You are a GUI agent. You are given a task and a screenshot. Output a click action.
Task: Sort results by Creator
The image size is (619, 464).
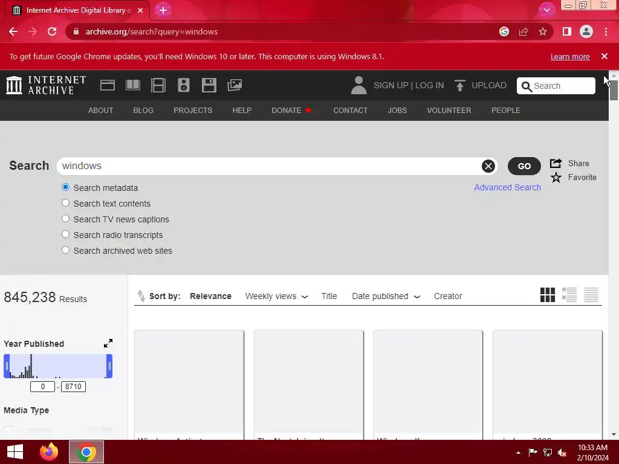448,296
